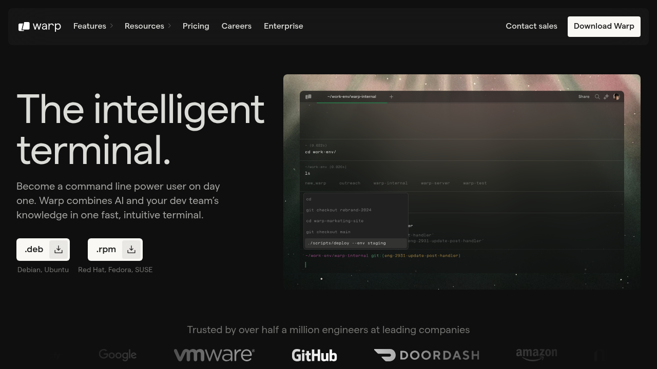Click the plus icon to add a terminal tab
The width and height of the screenshot is (657, 369).
click(391, 97)
